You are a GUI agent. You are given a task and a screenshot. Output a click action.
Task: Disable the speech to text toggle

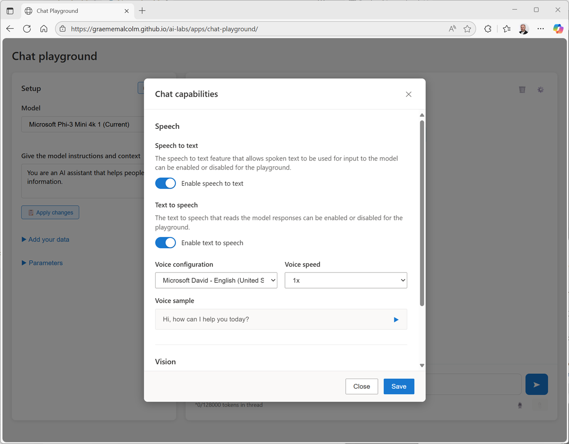(x=165, y=183)
